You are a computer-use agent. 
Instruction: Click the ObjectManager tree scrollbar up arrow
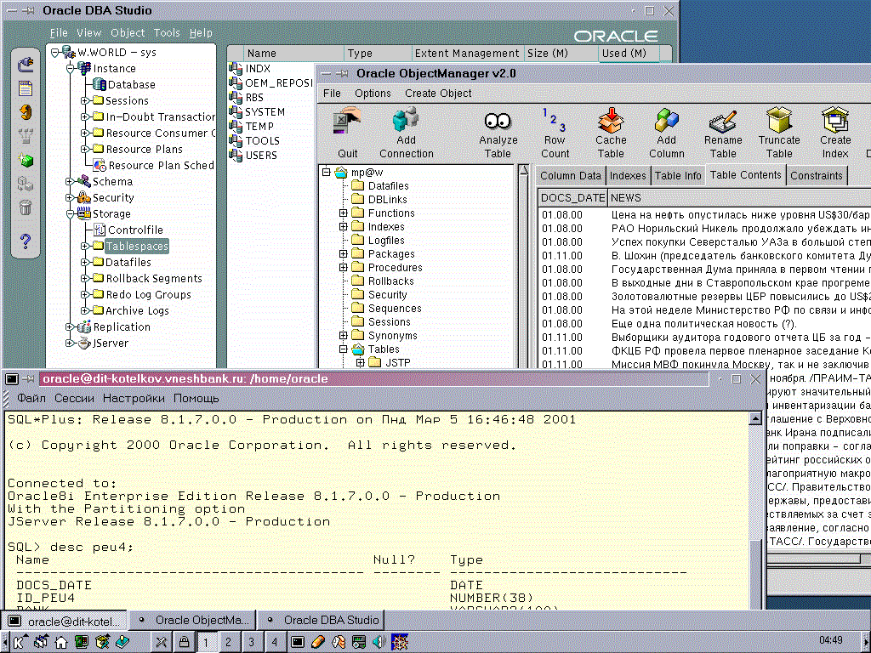click(x=523, y=171)
